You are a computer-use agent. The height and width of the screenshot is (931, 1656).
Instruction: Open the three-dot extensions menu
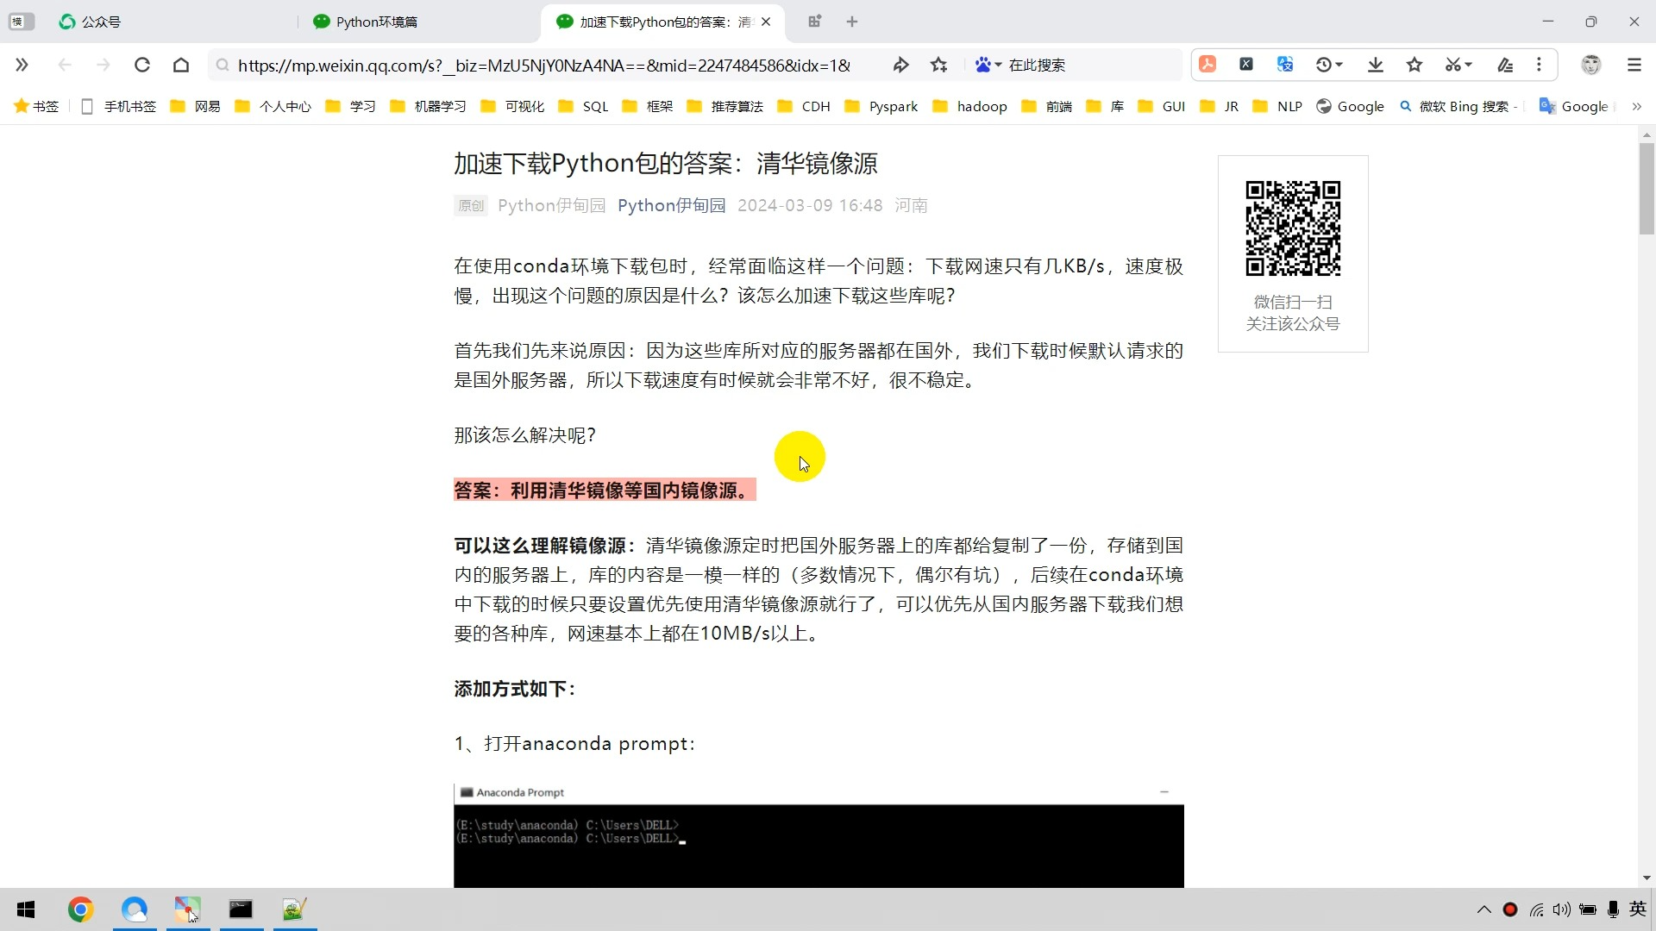pos(1539,65)
